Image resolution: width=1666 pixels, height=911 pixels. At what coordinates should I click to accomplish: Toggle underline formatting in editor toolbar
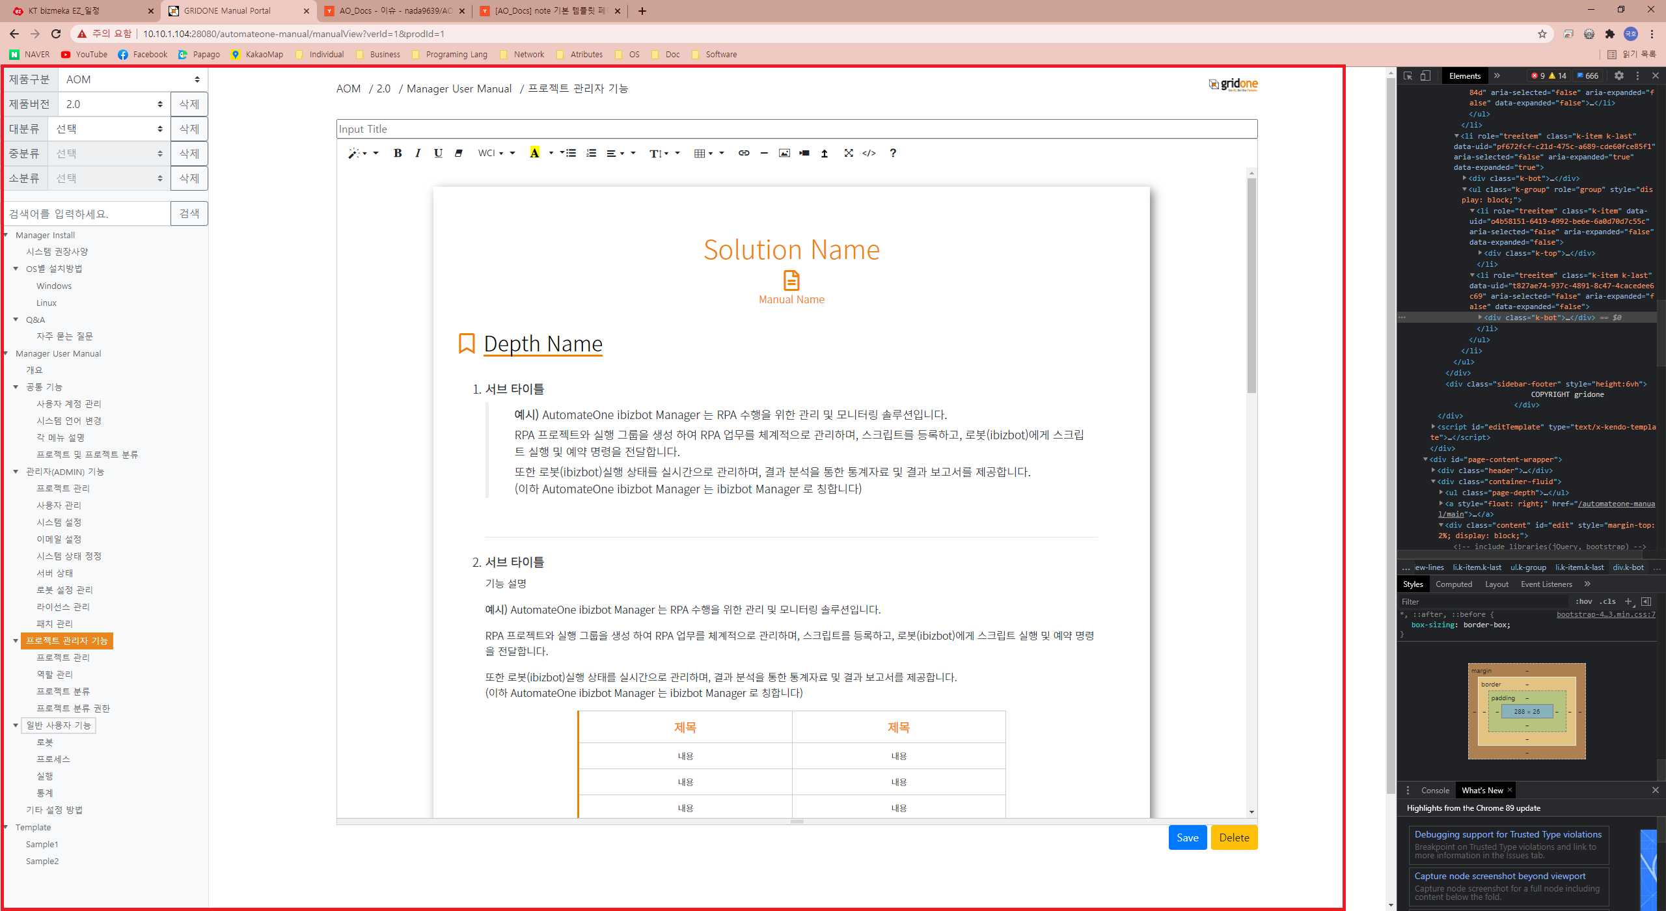click(x=438, y=153)
